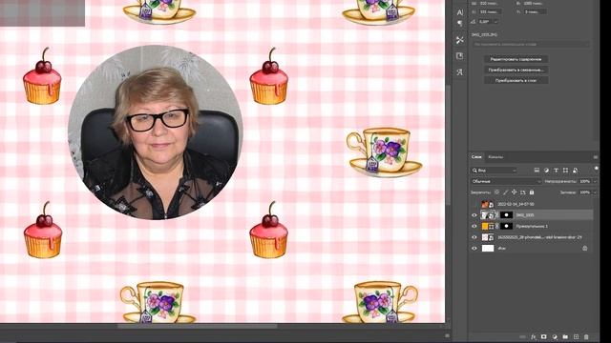Screen dimensions: 611x343
Task: Open the Fill value dropdown arrow
Action: [x=595, y=192]
